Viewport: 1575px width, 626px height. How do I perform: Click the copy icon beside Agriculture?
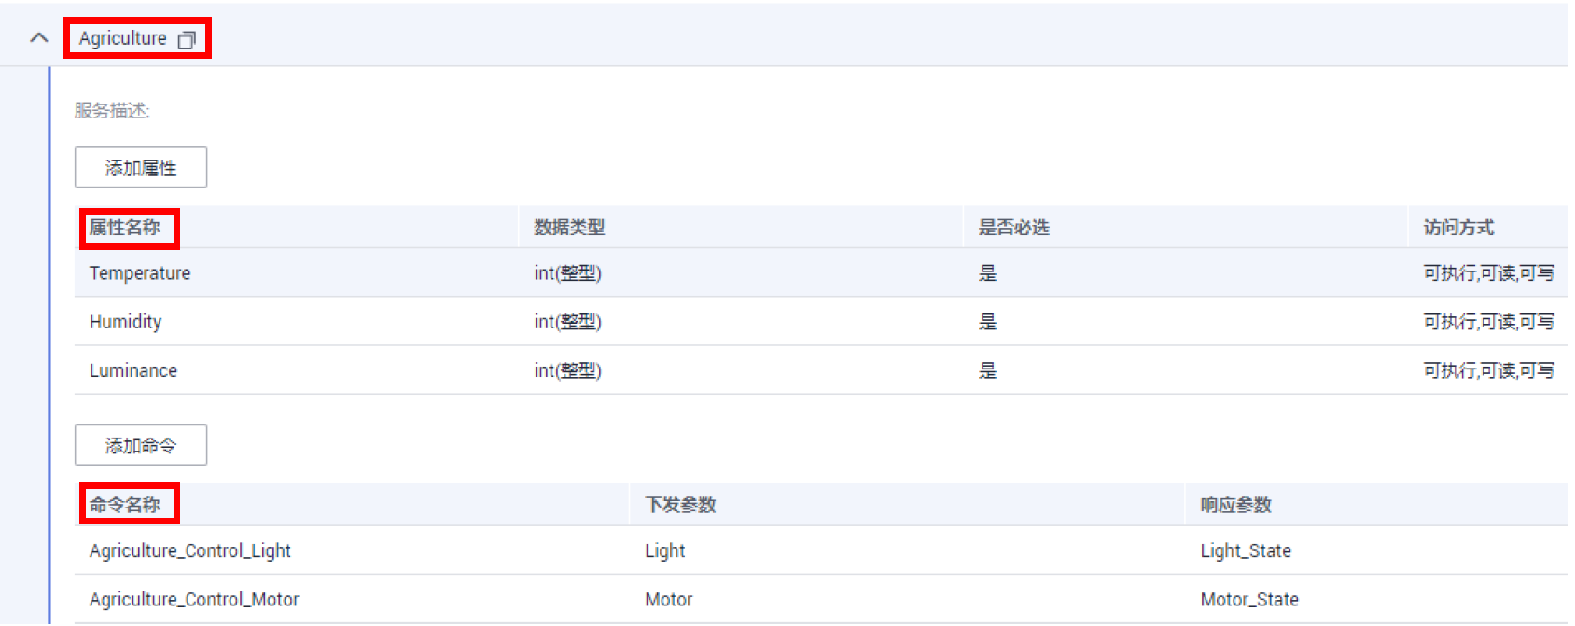187,39
